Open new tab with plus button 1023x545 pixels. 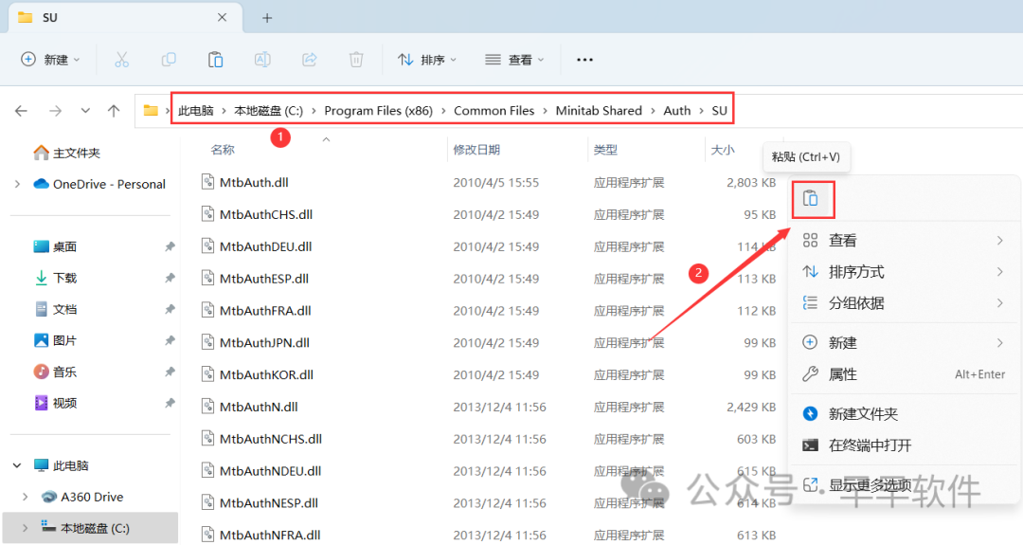(267, 18)
